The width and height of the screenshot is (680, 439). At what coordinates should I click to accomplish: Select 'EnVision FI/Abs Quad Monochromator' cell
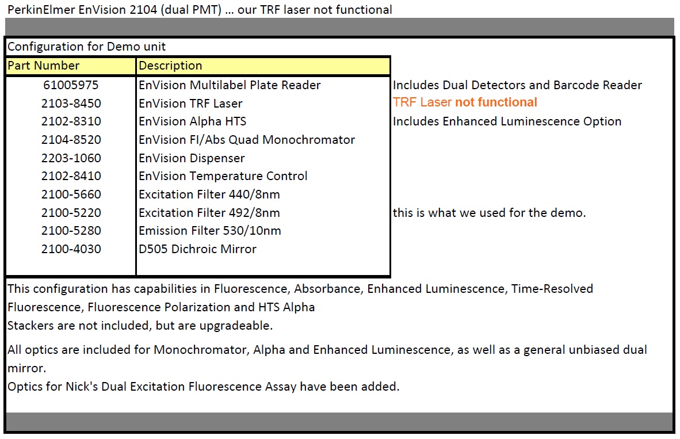pyautogui.click(x=247, y=140)
